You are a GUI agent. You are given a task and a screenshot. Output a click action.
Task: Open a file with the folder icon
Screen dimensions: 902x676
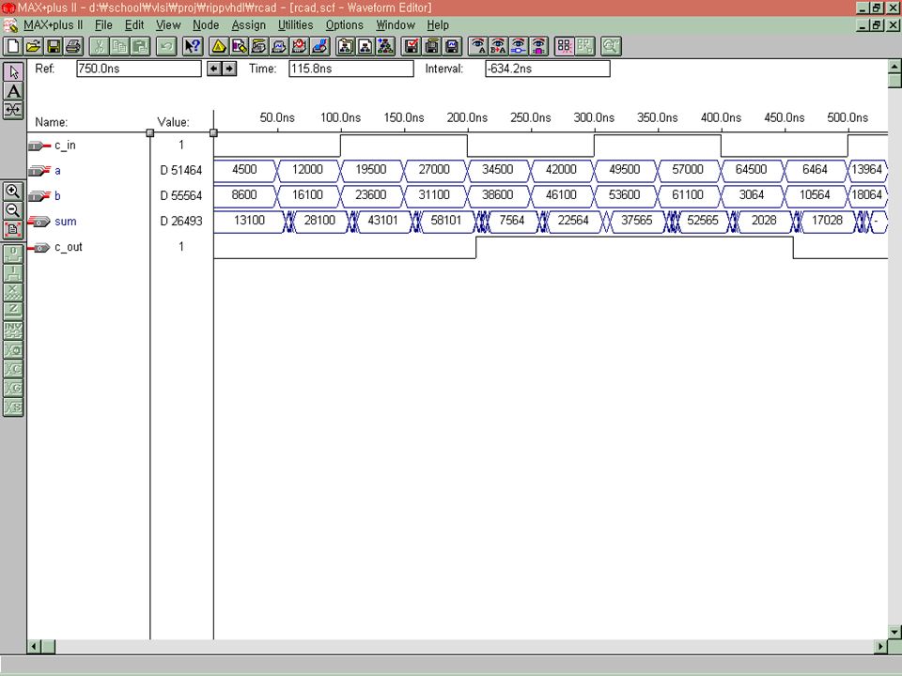point(33,46)
